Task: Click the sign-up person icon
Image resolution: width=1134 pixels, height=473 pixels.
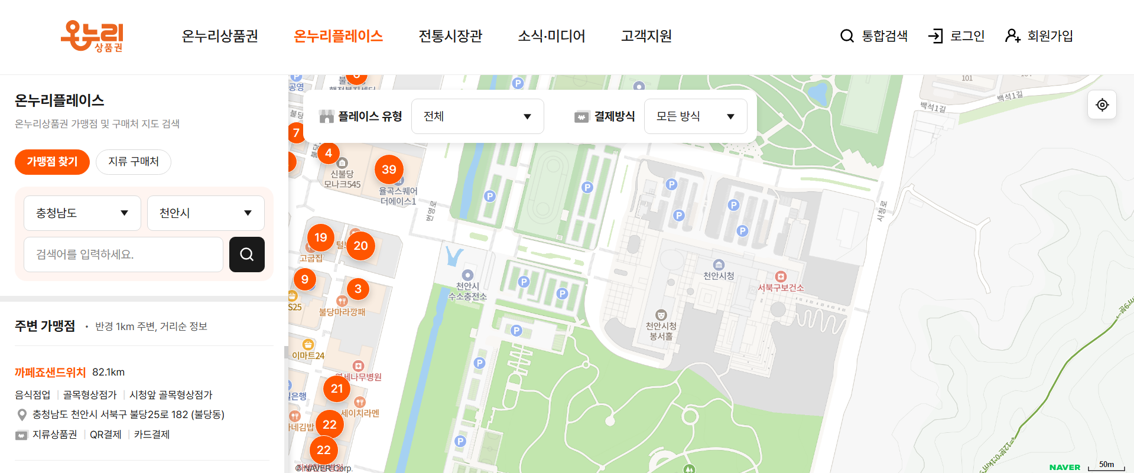Action: pos(1012,36)
